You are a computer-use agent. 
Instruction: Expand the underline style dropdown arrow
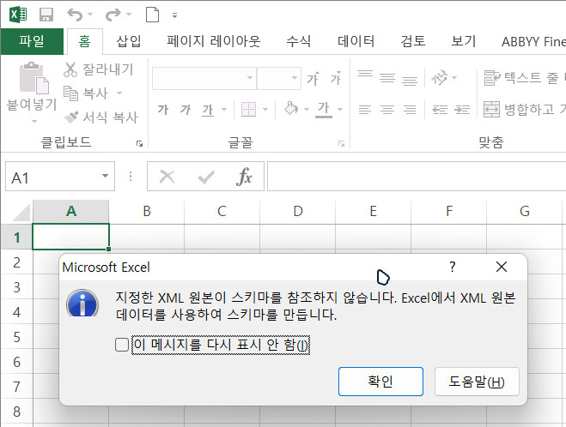(224, 109)
